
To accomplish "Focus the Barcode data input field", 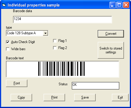I will coord(62,19).
